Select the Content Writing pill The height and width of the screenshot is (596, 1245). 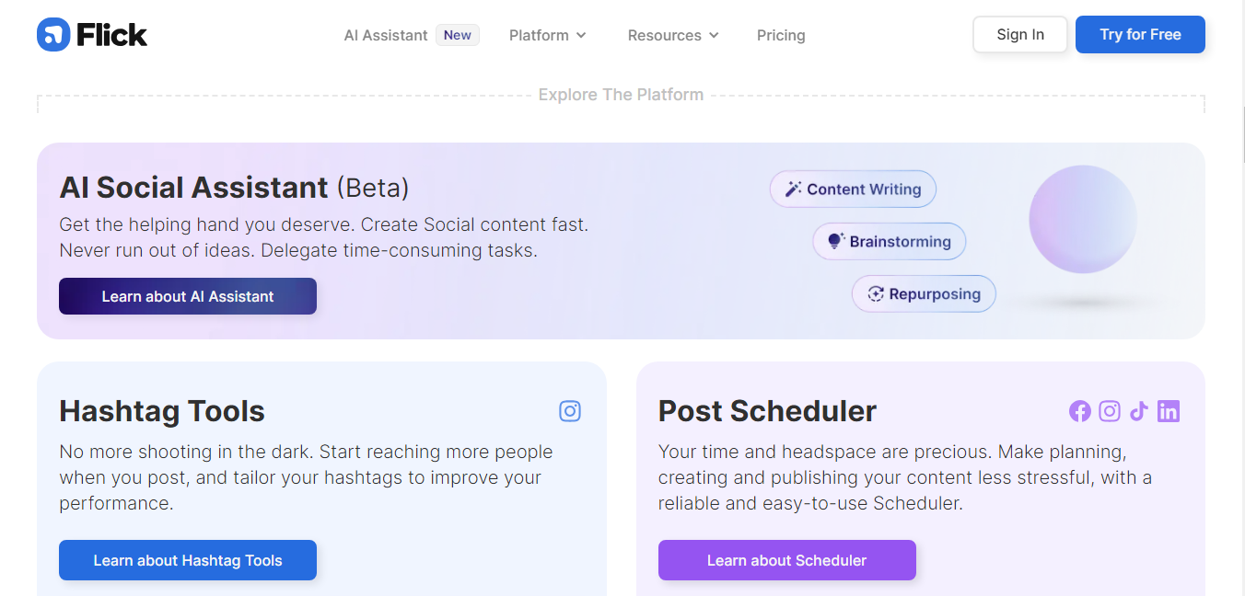pos(853,189)
